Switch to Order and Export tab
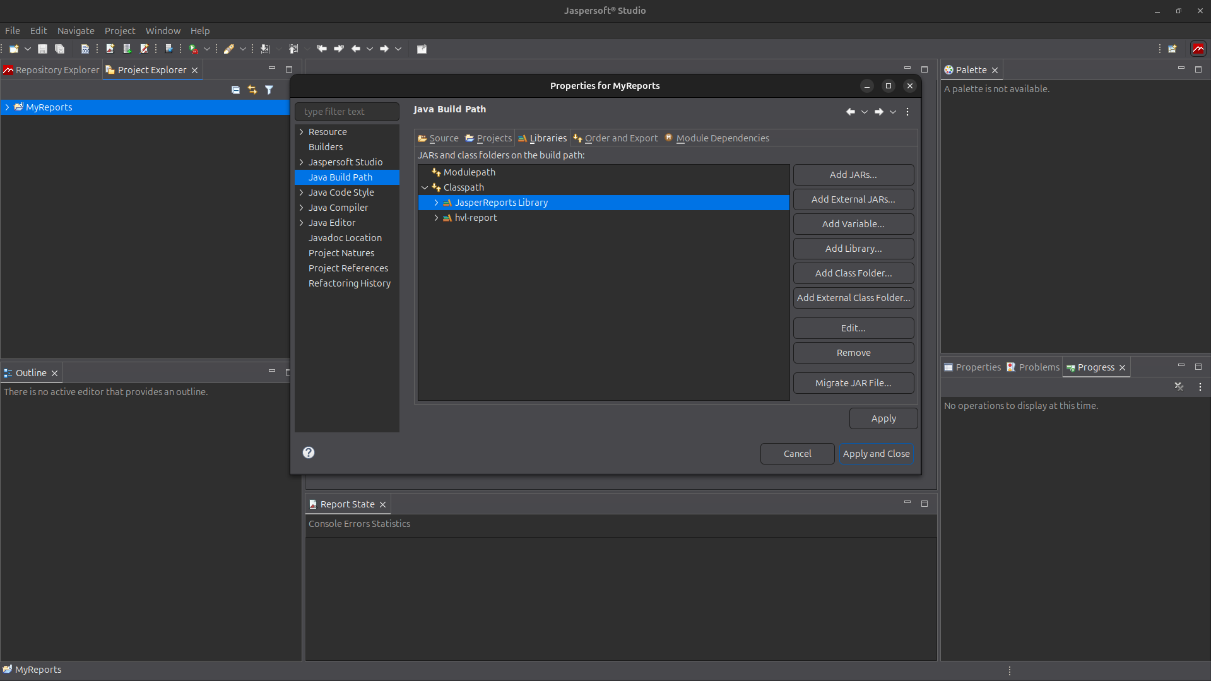 (x=615, y=138)
